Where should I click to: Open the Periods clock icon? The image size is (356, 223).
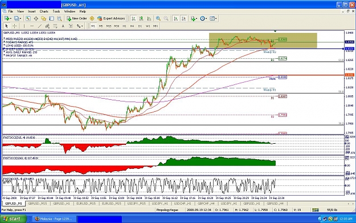[x=202, y=18]
